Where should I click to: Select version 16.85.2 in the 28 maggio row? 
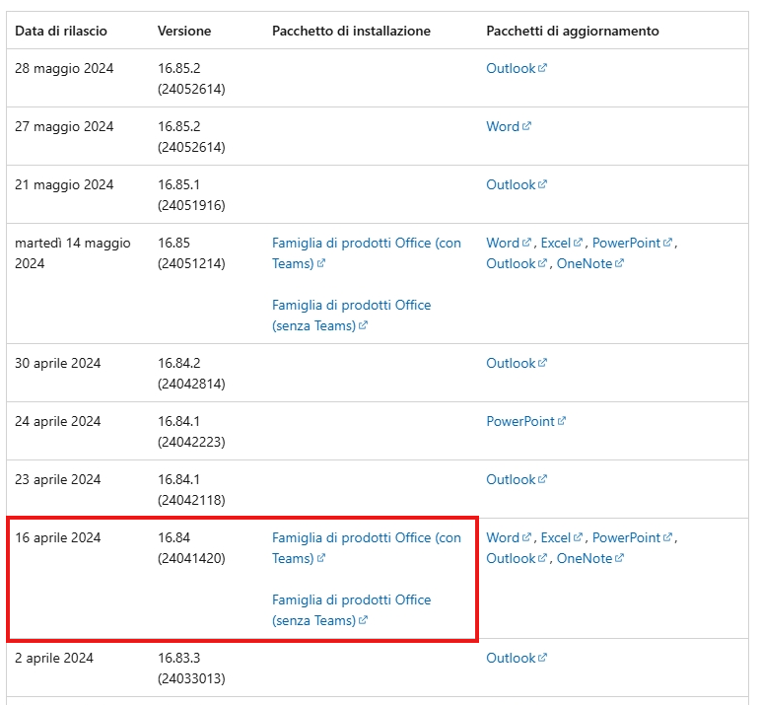(191, 79)
